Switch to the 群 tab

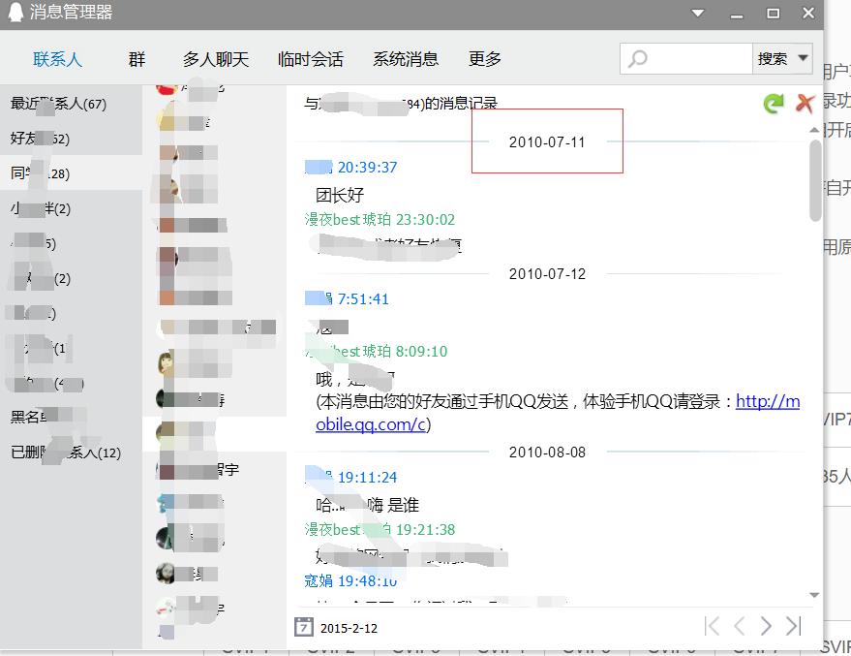coord(136,58)
